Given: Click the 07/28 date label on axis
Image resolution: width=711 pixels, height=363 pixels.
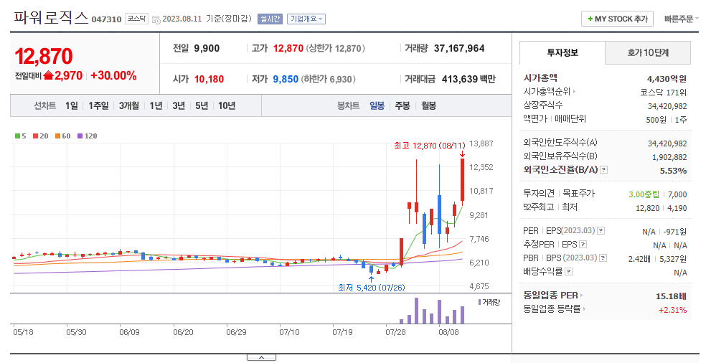Looking at the screenshot, I should click(x=395, y=332).
